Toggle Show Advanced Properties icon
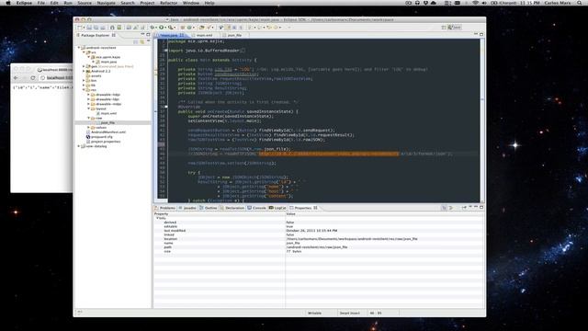The image size is (588, 331). 450,208
